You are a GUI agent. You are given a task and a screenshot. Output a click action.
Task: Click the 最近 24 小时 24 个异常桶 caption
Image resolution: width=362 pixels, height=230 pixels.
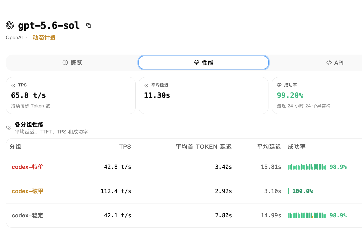tap(304, 106)
